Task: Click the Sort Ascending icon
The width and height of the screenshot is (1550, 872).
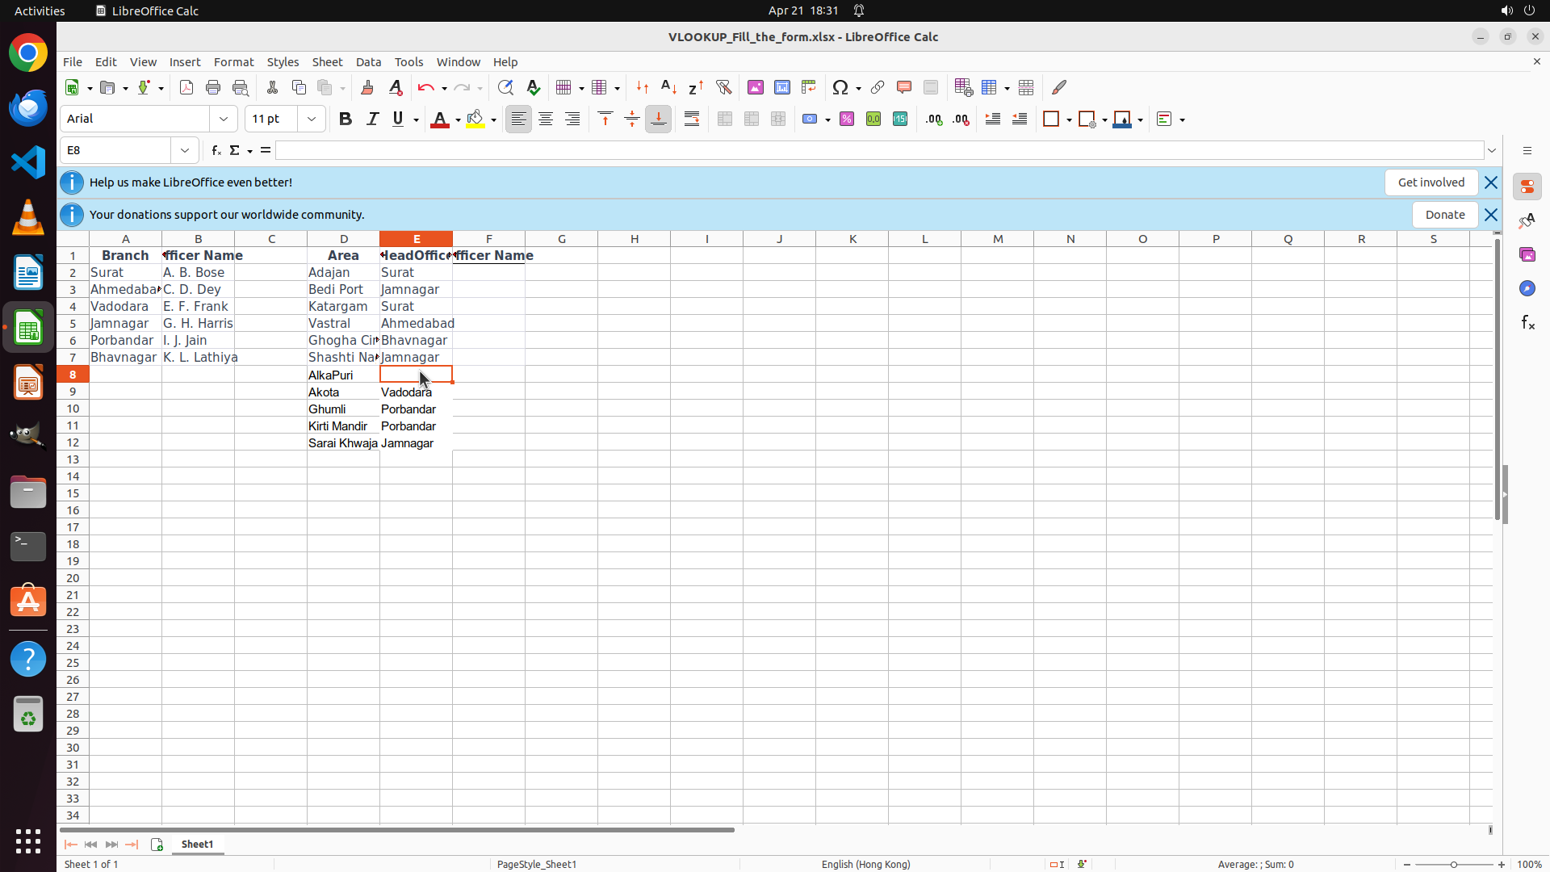Action: coord(668,87)
